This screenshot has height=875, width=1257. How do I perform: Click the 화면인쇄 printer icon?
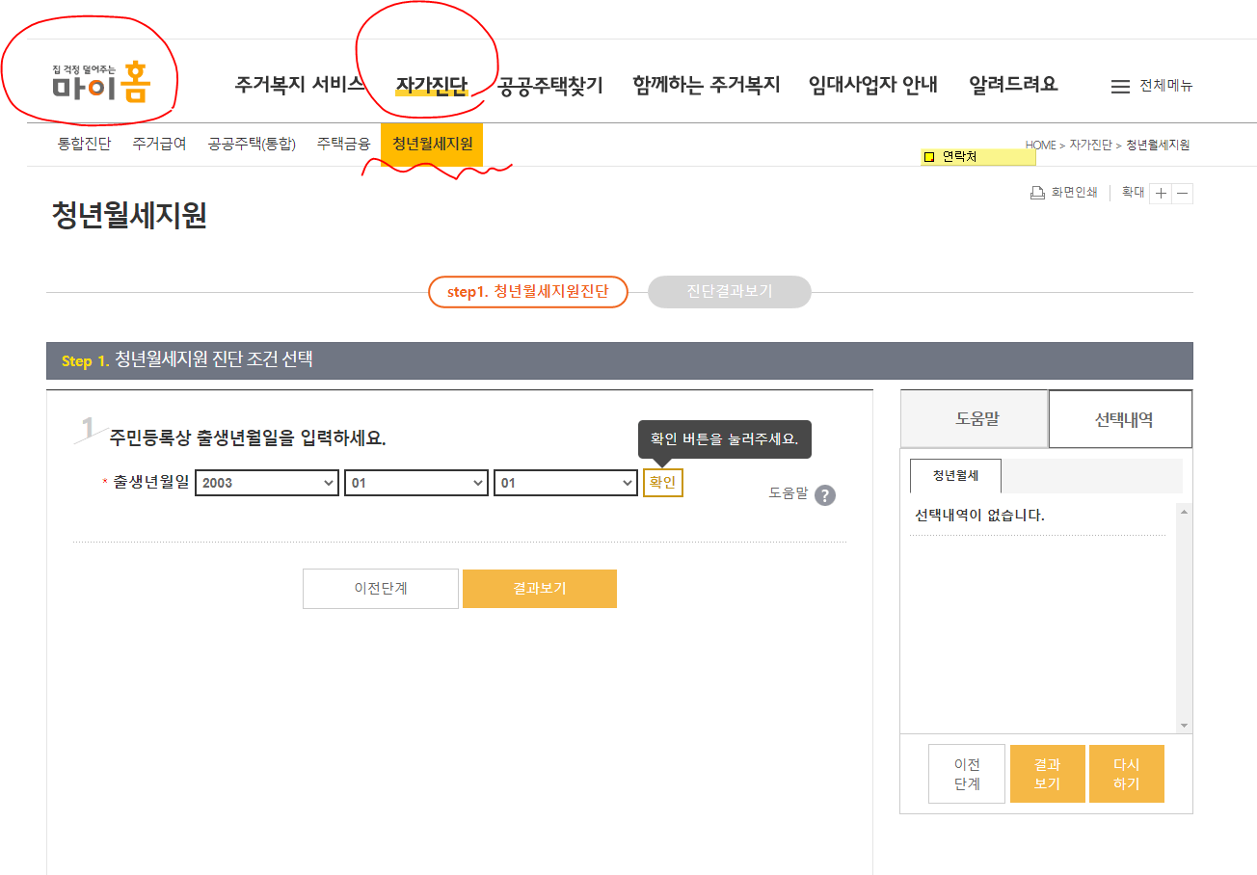(1037, 193)
